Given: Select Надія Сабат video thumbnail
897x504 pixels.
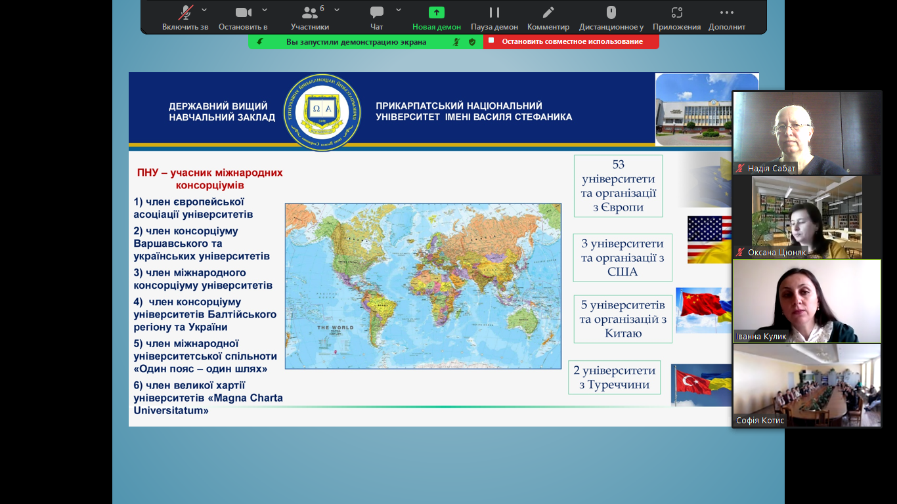Looking at the screenshot, I should tap(806, 133).
